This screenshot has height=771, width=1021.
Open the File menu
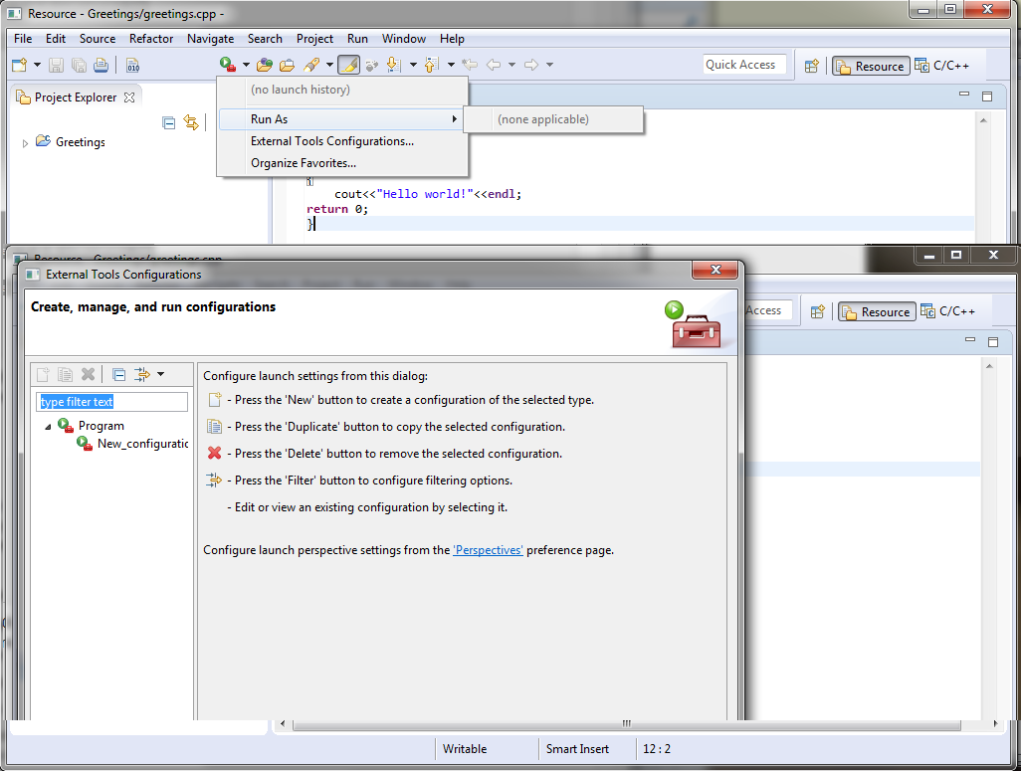coord(23,39)
